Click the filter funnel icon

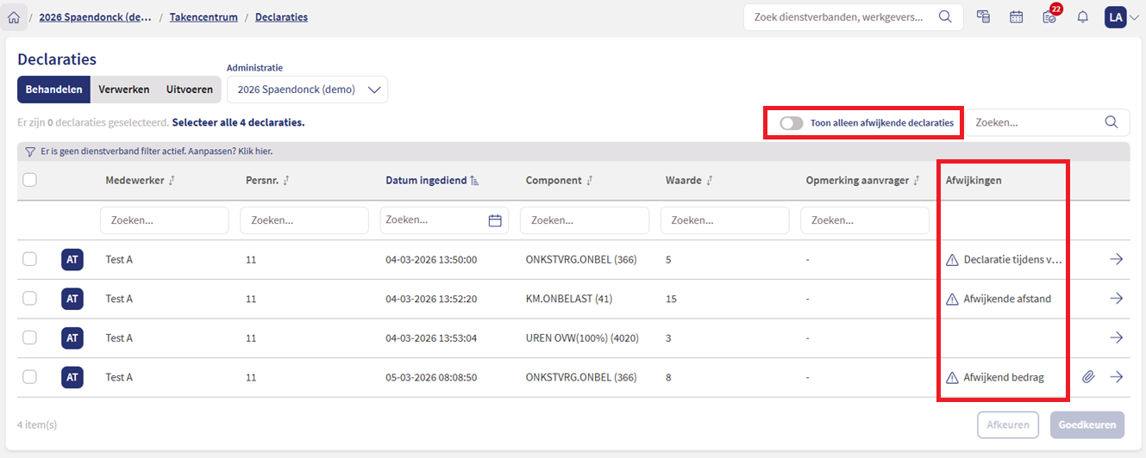tap(29, 151)
